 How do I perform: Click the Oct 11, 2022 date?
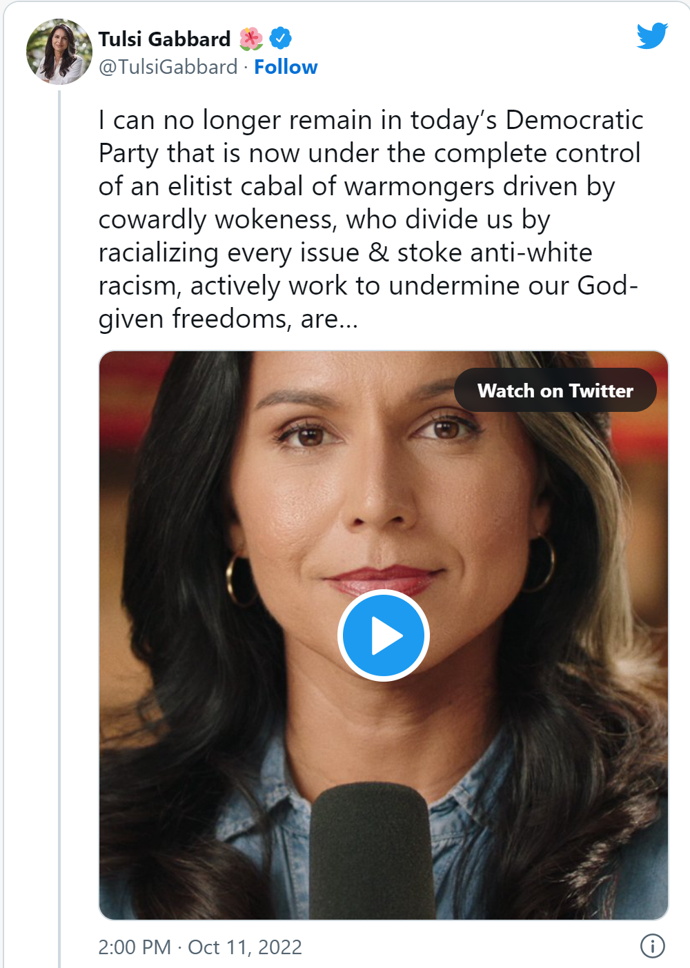[245, 947]
